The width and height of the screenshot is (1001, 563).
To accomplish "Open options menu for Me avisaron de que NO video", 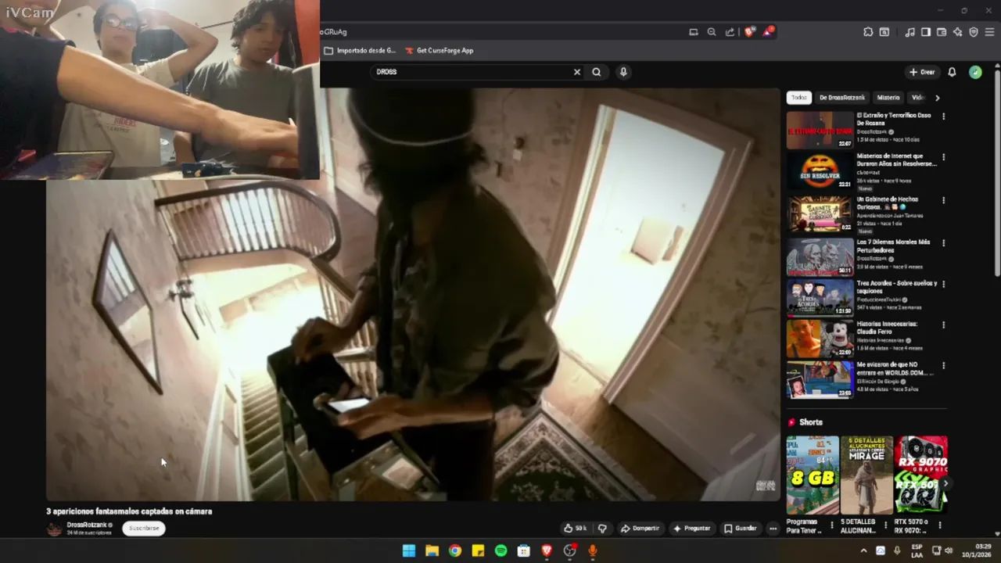I will click(943, 365).
